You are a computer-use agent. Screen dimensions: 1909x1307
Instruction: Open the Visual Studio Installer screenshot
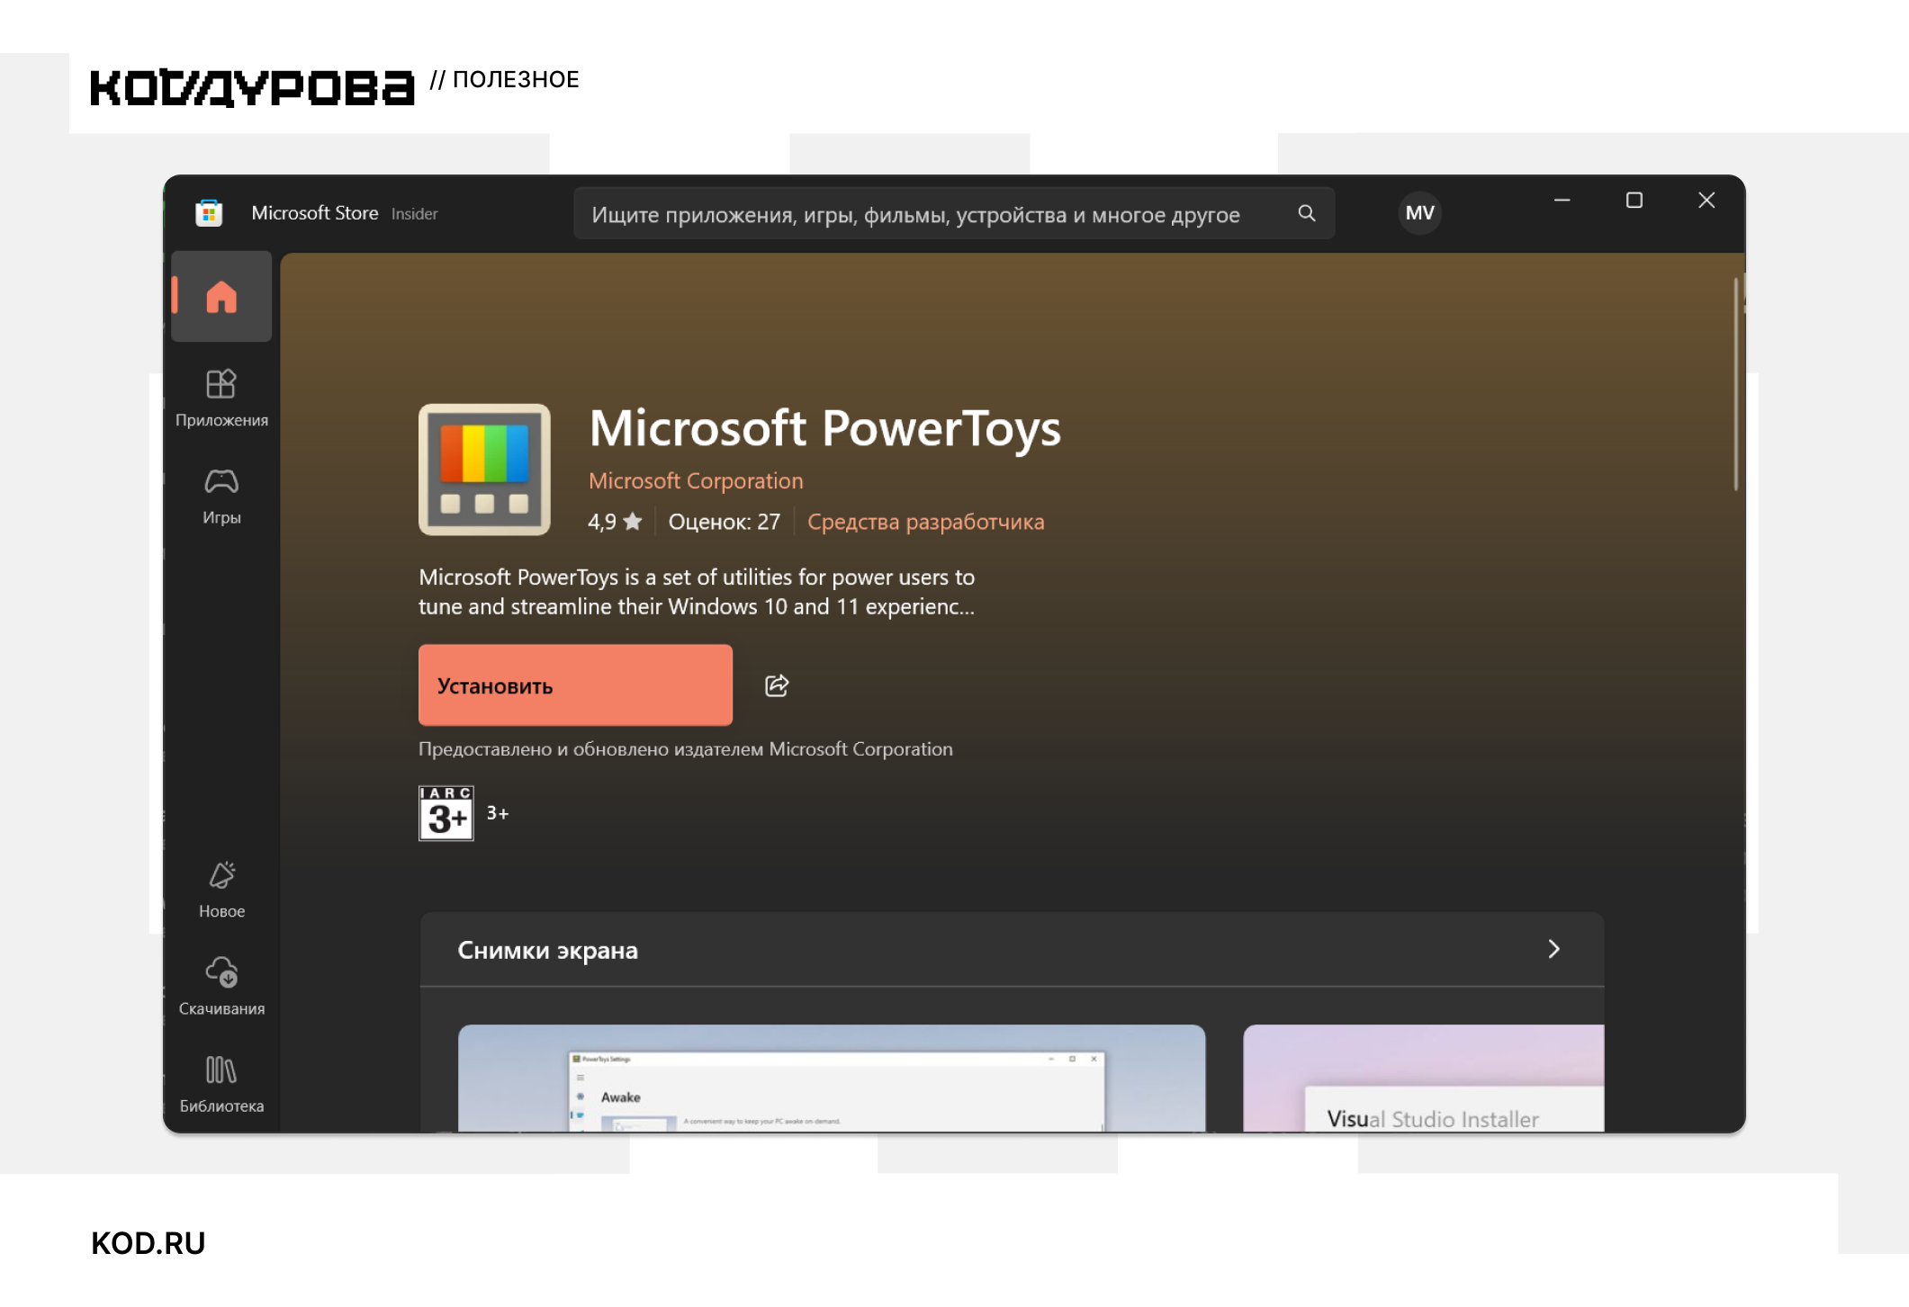[1423, 1078]
